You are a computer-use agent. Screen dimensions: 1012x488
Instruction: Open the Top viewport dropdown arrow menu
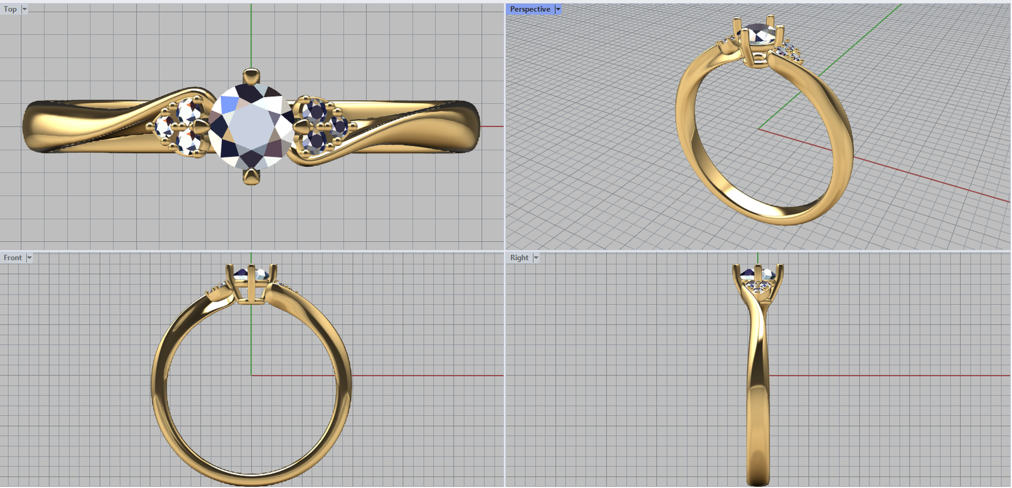tap(25, 9)
